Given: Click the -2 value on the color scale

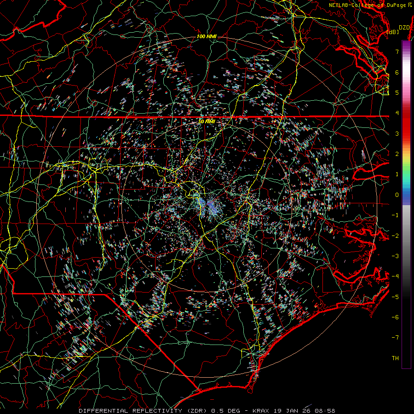Looking at the screenshot, I should [x=395, y=236].
